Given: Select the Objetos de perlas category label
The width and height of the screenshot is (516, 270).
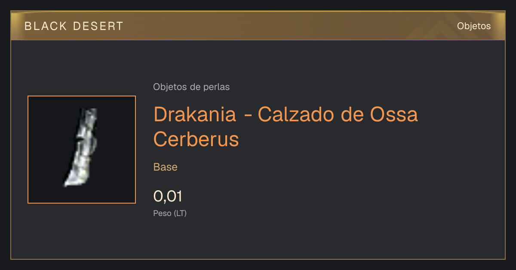Looking at the screenshot, I should click(x=191, y=87).
